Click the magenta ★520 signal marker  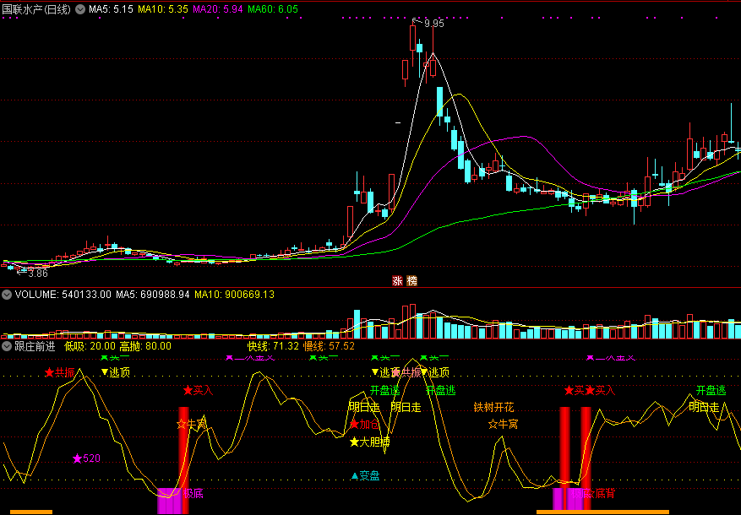coord(86,458)
